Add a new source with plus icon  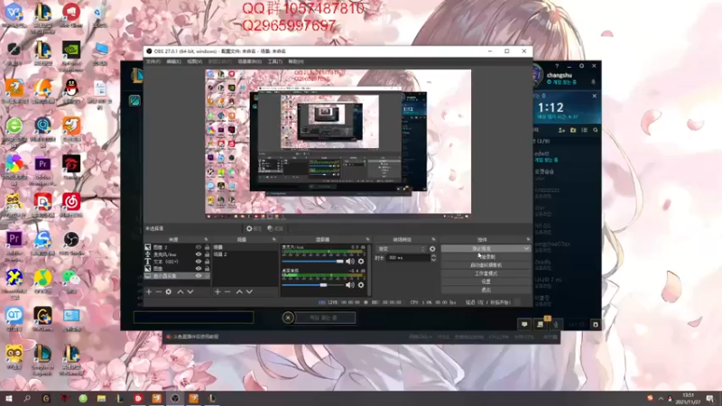click(x=149, y=291)
